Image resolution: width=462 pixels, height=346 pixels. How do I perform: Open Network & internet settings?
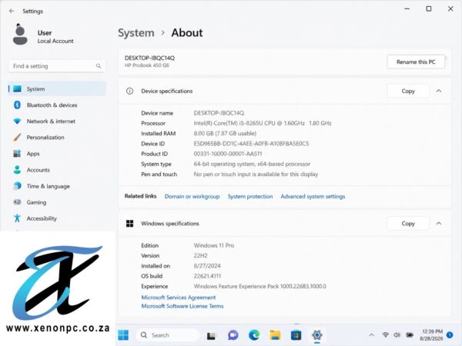[x=57, y=121]
